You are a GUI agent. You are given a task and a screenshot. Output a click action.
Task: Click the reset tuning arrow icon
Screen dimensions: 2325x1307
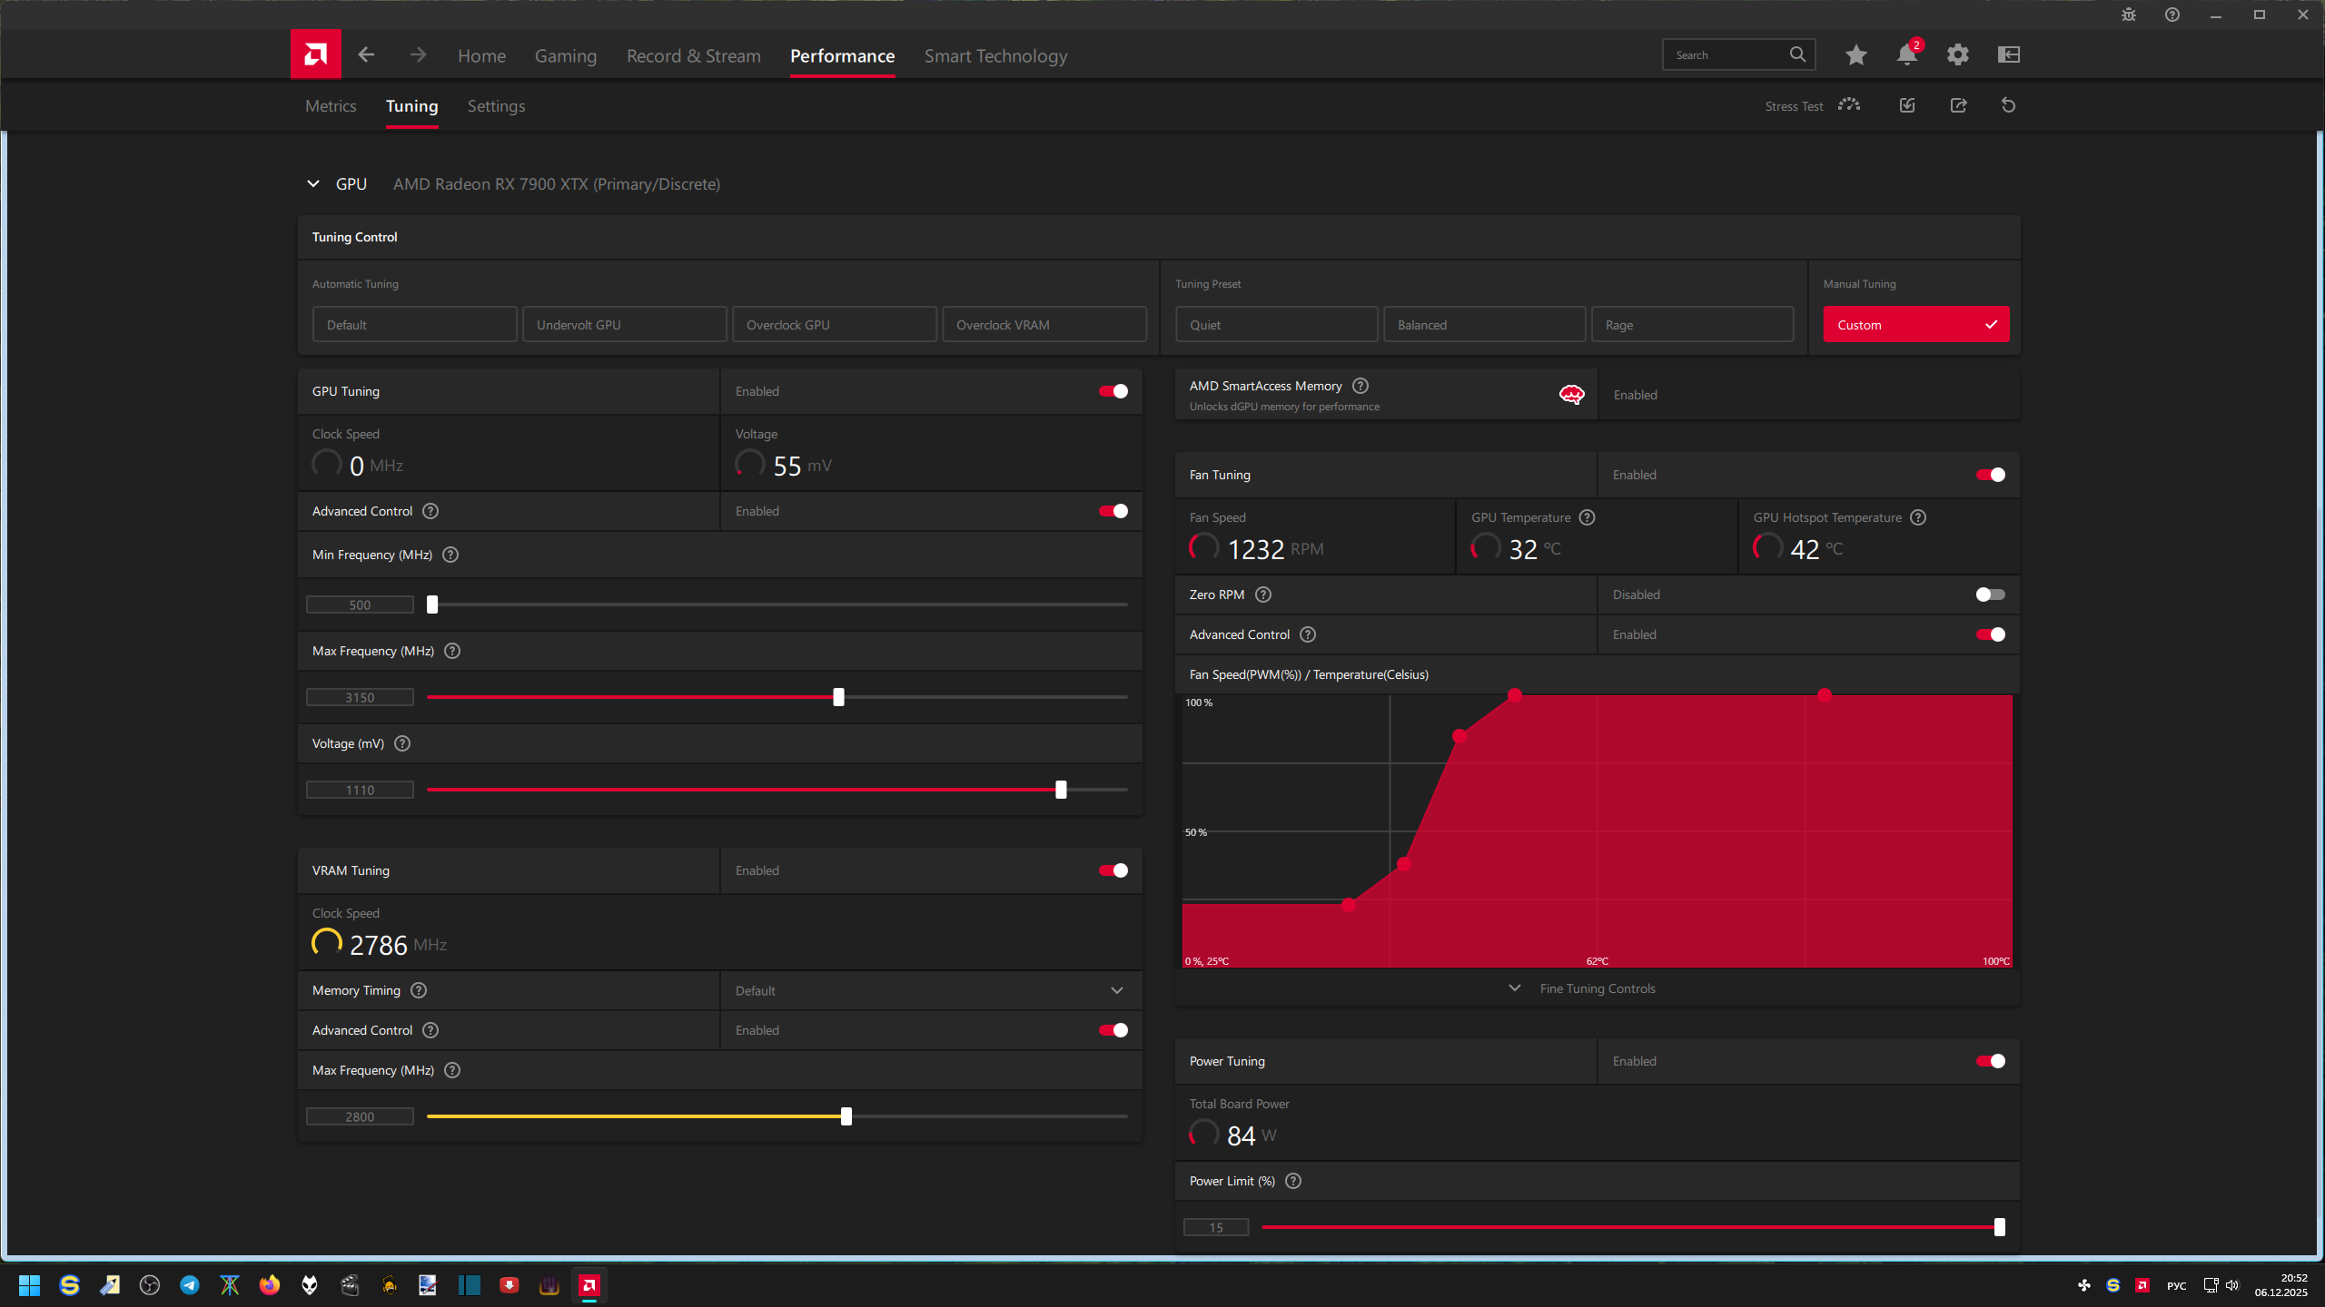click(x=2008, y=105)
